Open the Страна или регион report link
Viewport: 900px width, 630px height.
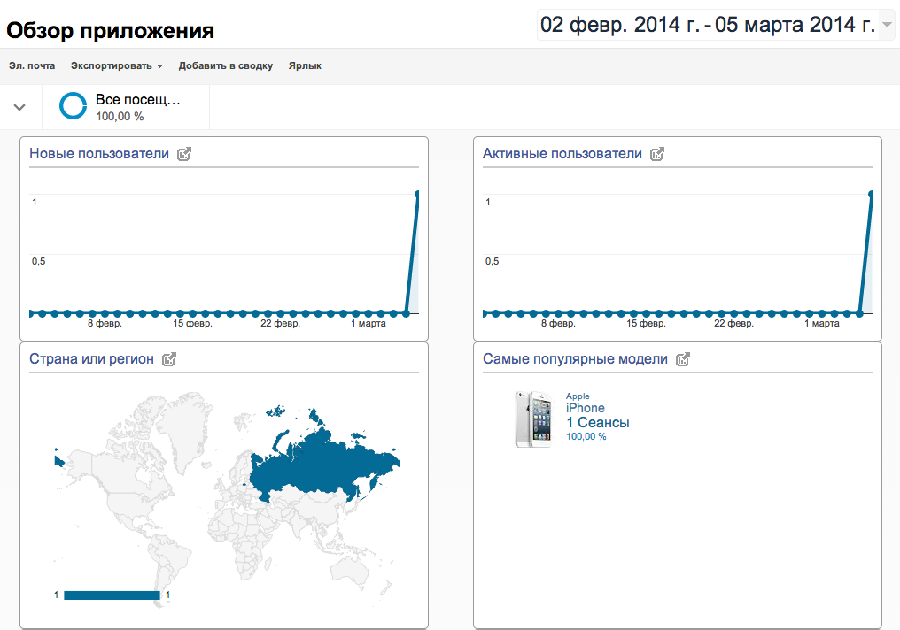pos(91,359)
